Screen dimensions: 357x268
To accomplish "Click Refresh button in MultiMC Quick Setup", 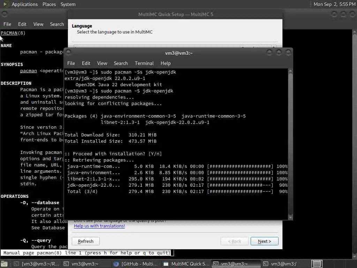I will (x=86, y=241).
